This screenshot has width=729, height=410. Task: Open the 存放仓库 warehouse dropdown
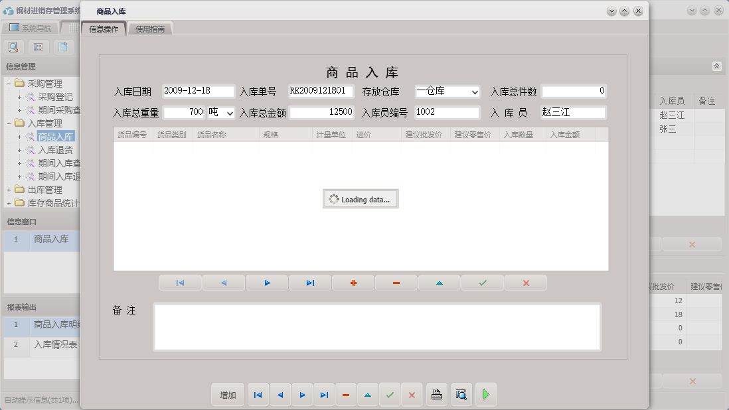click(475, 92)
